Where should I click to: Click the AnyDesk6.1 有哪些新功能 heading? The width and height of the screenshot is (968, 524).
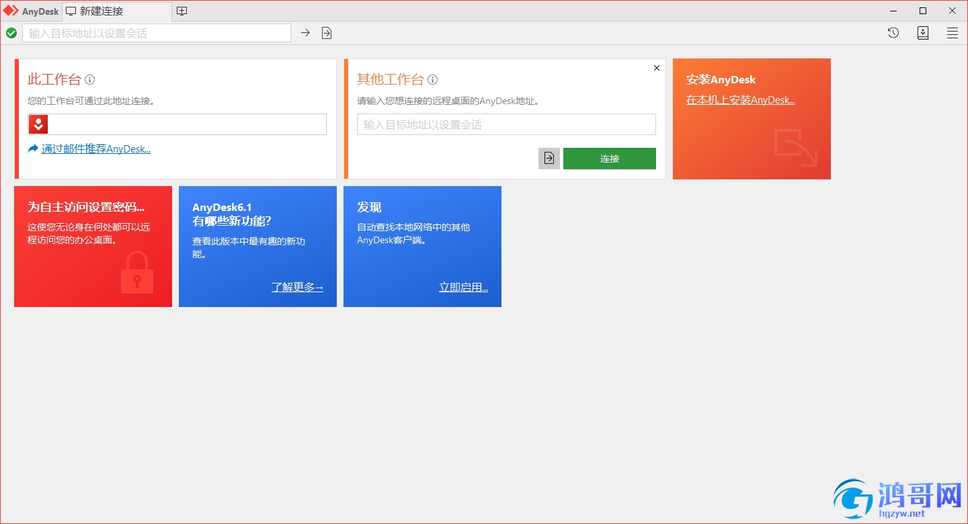(x=232, y=214)
